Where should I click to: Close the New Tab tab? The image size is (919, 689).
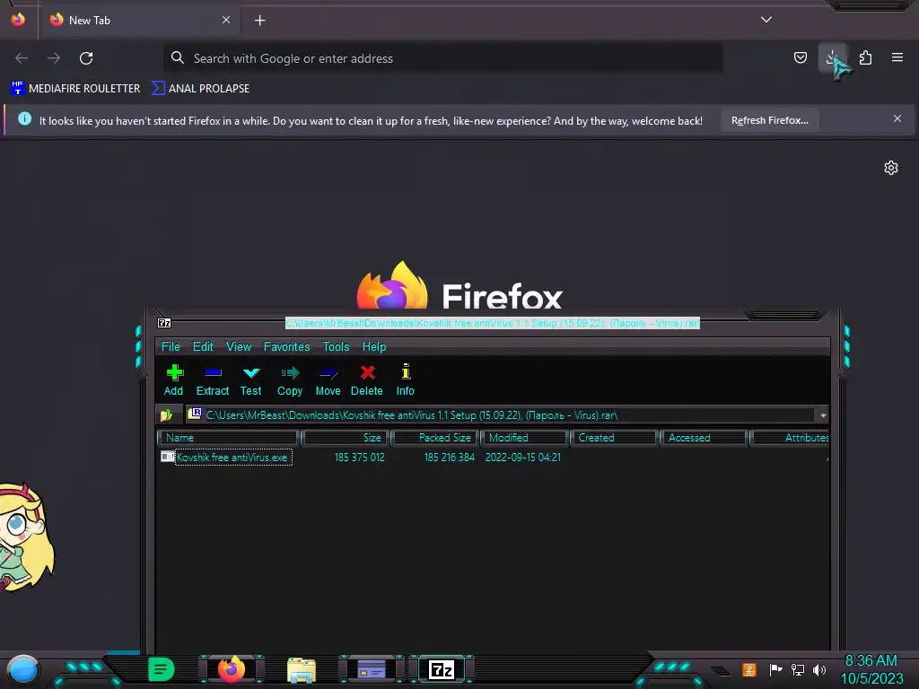226,20
